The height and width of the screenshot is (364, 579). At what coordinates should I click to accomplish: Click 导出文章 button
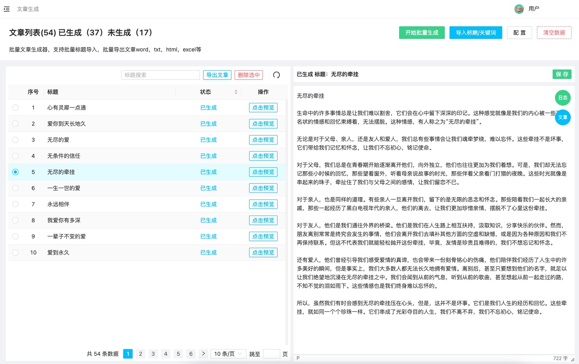coord(217,75)
